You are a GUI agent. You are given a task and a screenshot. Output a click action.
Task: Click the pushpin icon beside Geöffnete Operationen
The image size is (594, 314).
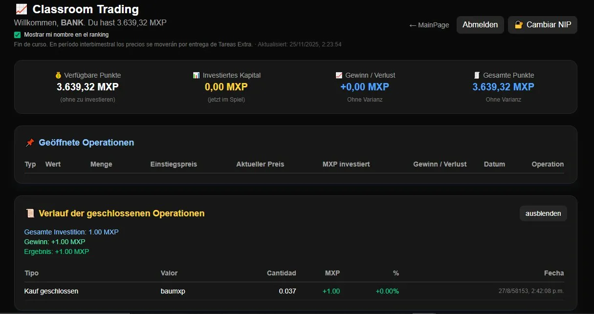click(x=30, y=143)
